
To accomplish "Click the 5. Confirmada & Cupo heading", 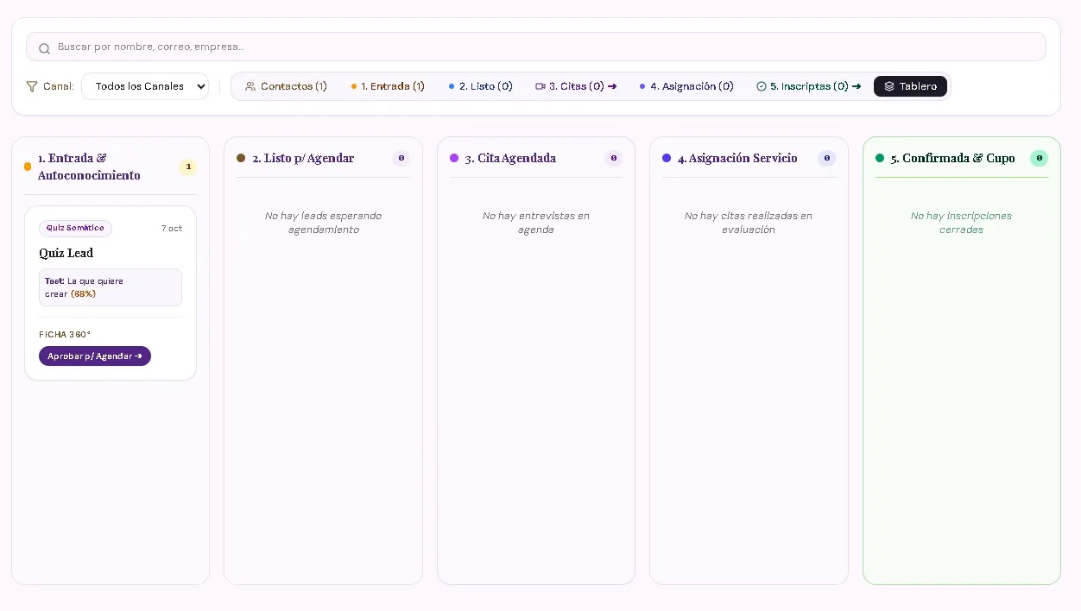I will tap(953, 158).
